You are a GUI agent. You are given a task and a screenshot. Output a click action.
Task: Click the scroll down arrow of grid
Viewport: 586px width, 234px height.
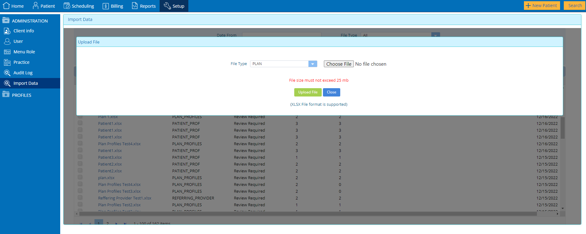point(563,208)
